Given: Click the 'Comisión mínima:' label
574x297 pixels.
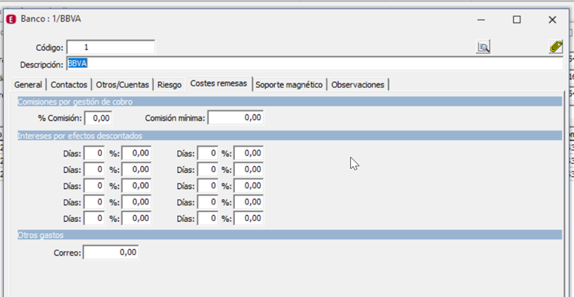Looking at the screenshot, I should tap(175, 118).
